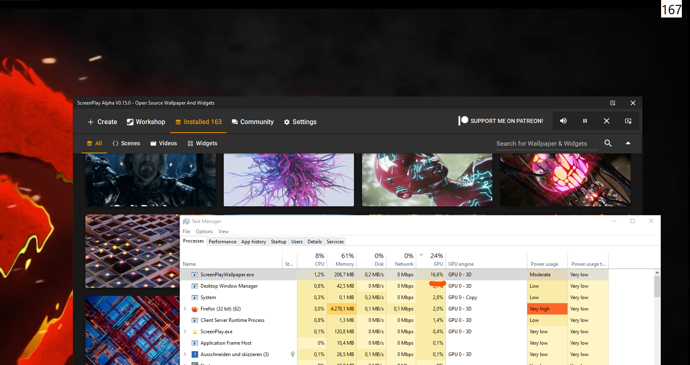Expand Ausschneiden und skizzieren process group
The height and width of the screenshot is (365, 690).
pos(185,354)
